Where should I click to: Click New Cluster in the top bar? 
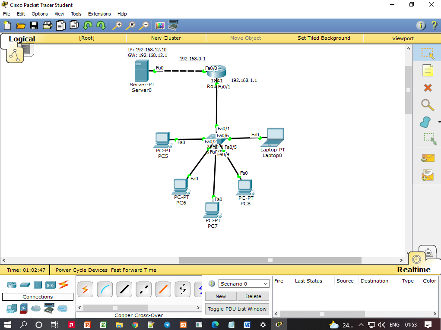pyautogui.click(x=166, y=38)
